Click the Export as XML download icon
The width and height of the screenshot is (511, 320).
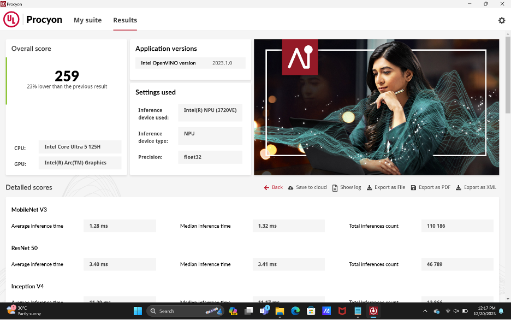[x=459, y=187]
